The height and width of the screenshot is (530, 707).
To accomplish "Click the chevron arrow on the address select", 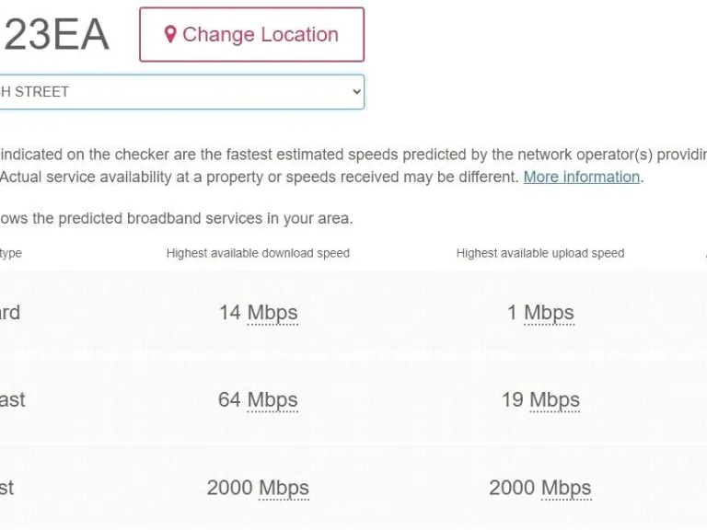I will (356, 92).
